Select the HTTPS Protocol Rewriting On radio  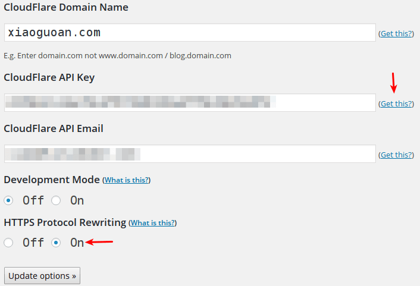(56, 243)
